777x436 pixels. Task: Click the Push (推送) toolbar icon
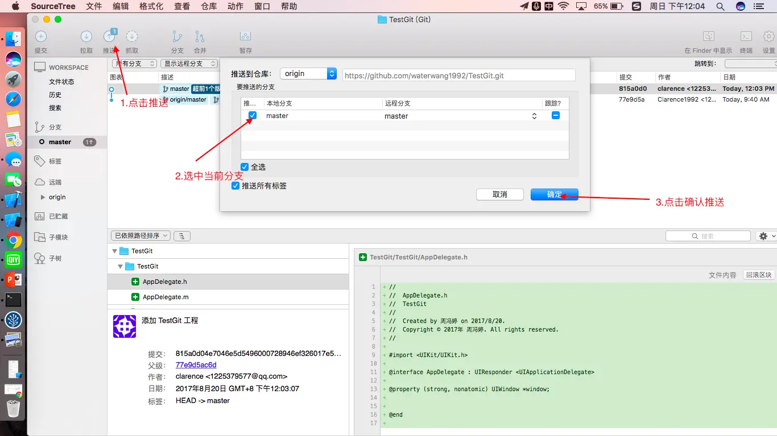click(x=109, y=37)
